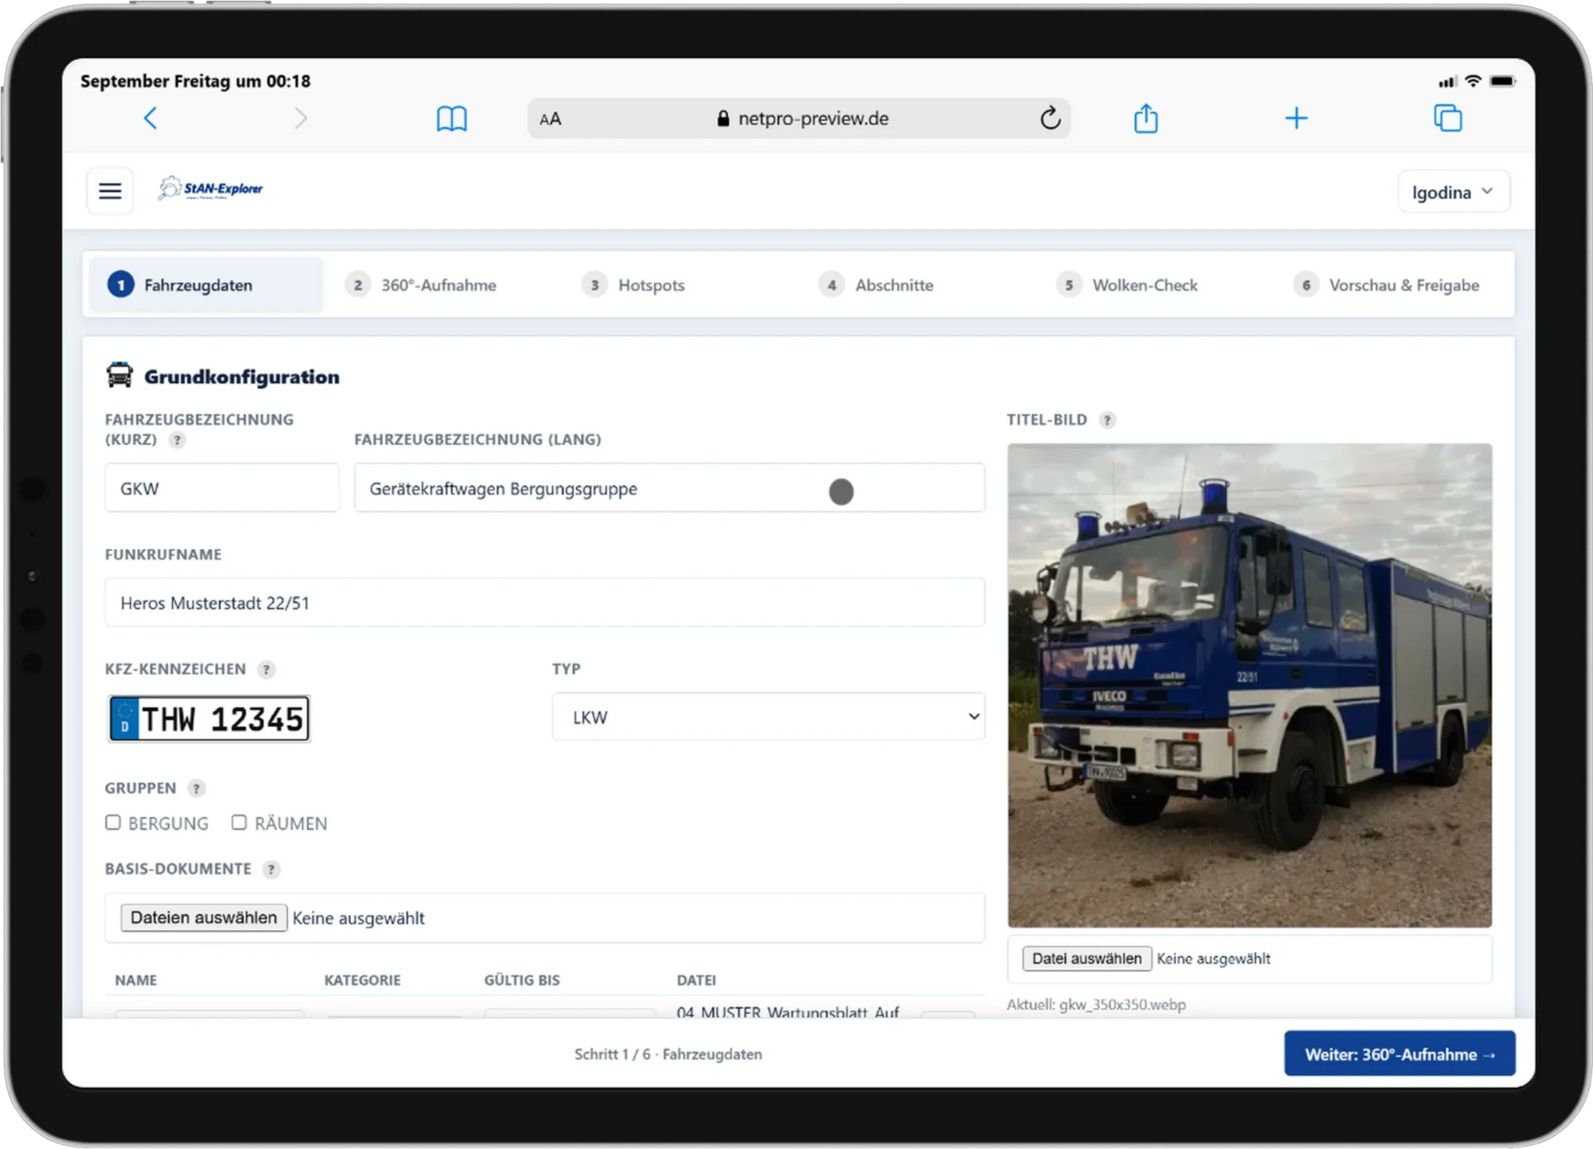Viewport: 1593px width, 1149px height.
Task: Open a new tab with plus icon
Action: [1297, 119]
